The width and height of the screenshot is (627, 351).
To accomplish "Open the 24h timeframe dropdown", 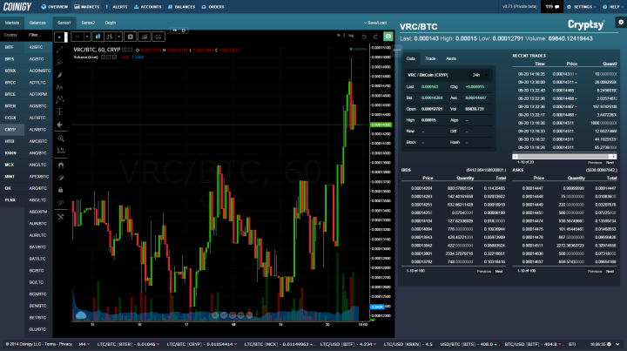I will coord(476,75).
